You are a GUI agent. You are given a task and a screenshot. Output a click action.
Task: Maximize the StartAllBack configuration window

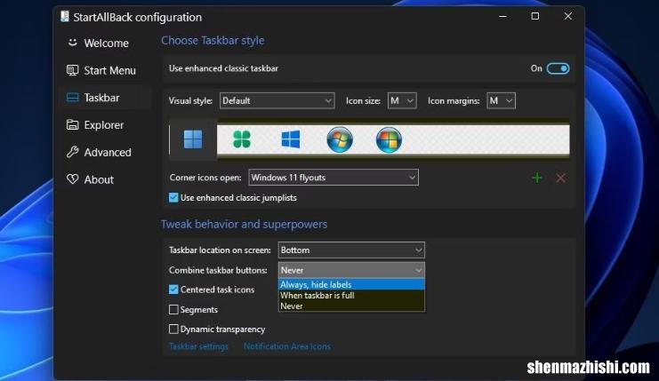click(535, 16)
